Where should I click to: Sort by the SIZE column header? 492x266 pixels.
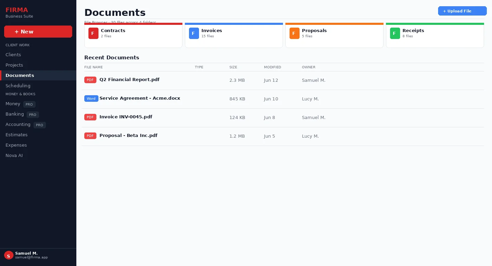[233, 67]
